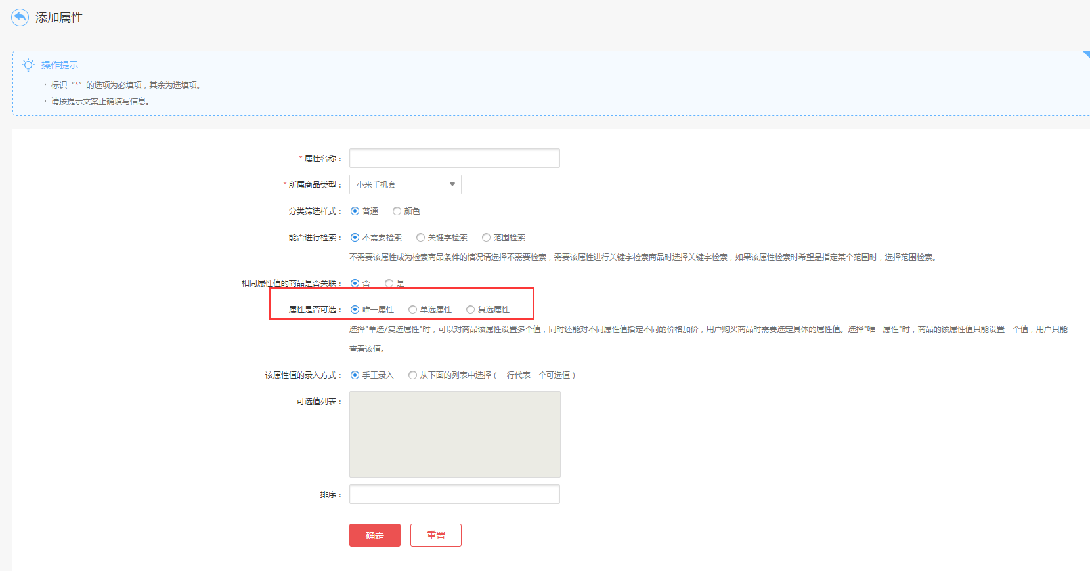1090x571 pixels.
Task: Click inside the 可选值列表 text area
Action: [454, 434]
